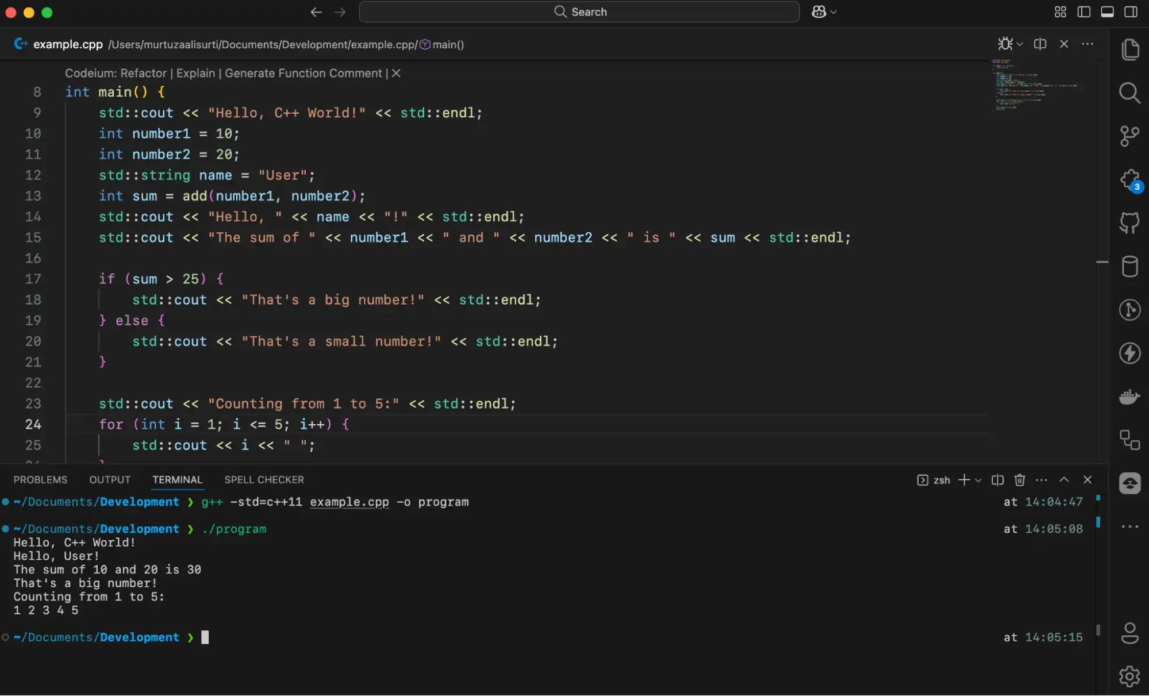Split the terminal panel
Viewport: 1149px width, 696px height.
click(x=998, y=480)
